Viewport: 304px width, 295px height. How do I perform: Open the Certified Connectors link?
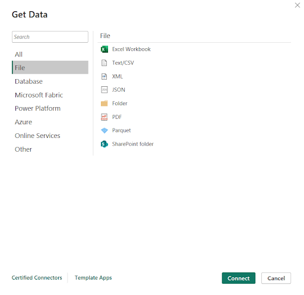coord(37,278)
